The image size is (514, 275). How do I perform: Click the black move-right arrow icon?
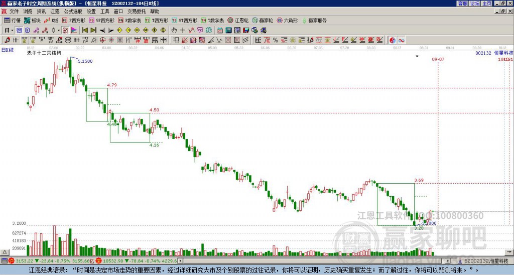pos(111,30)
